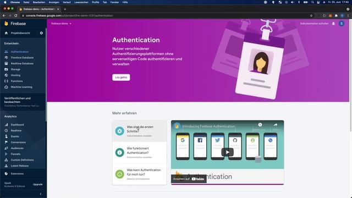Click the video share arrow icon
This screenshot has height=198, width=352.
click(x=276, y=125)
